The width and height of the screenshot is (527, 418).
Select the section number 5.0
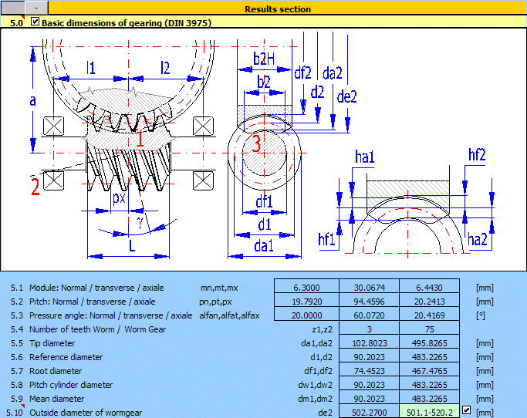(x=16, y=23)
